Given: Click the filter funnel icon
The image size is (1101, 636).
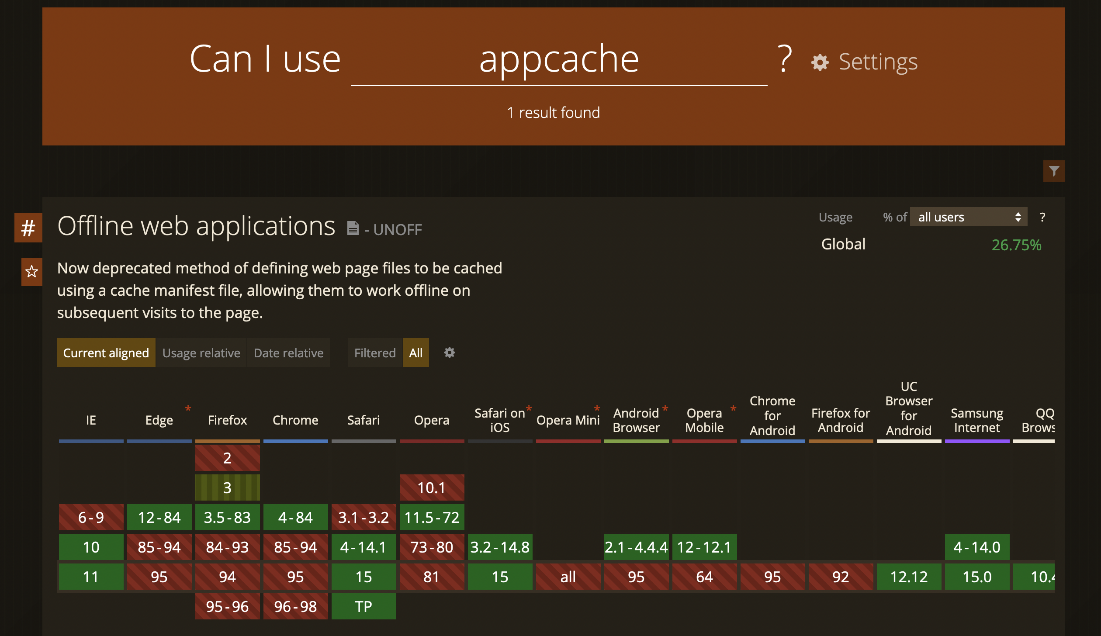Looking at the screenshot, I should point(1054,171).
